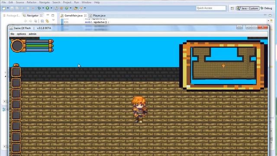
Task: Switch to the Package Explorer tab
Action: [12, 16]
